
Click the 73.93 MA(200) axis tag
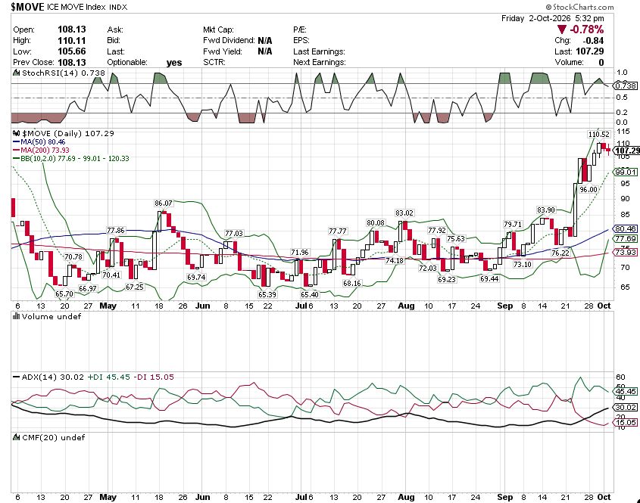(x=626, y=253)
